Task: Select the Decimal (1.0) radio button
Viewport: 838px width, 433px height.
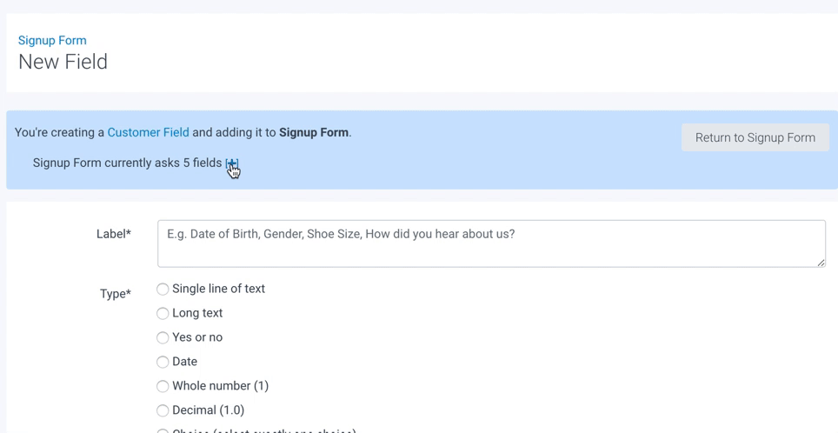Action: 163,410
